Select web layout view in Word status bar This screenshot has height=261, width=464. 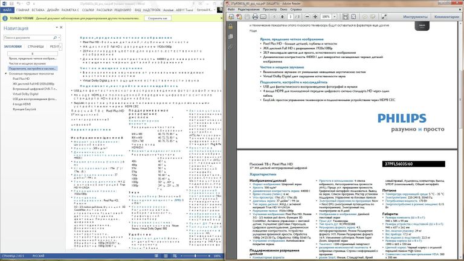point(175,256)
